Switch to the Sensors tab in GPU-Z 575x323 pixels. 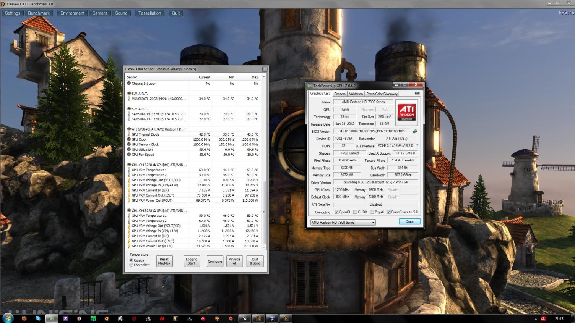tap(340, 94)
